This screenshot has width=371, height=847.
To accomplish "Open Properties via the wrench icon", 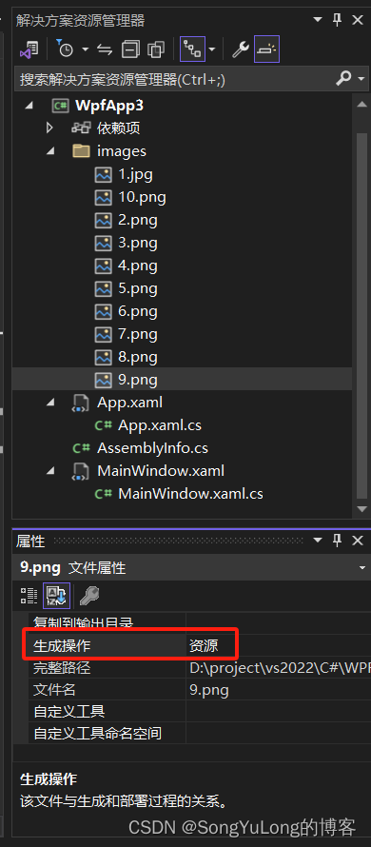I will click(x=241, y=49).
